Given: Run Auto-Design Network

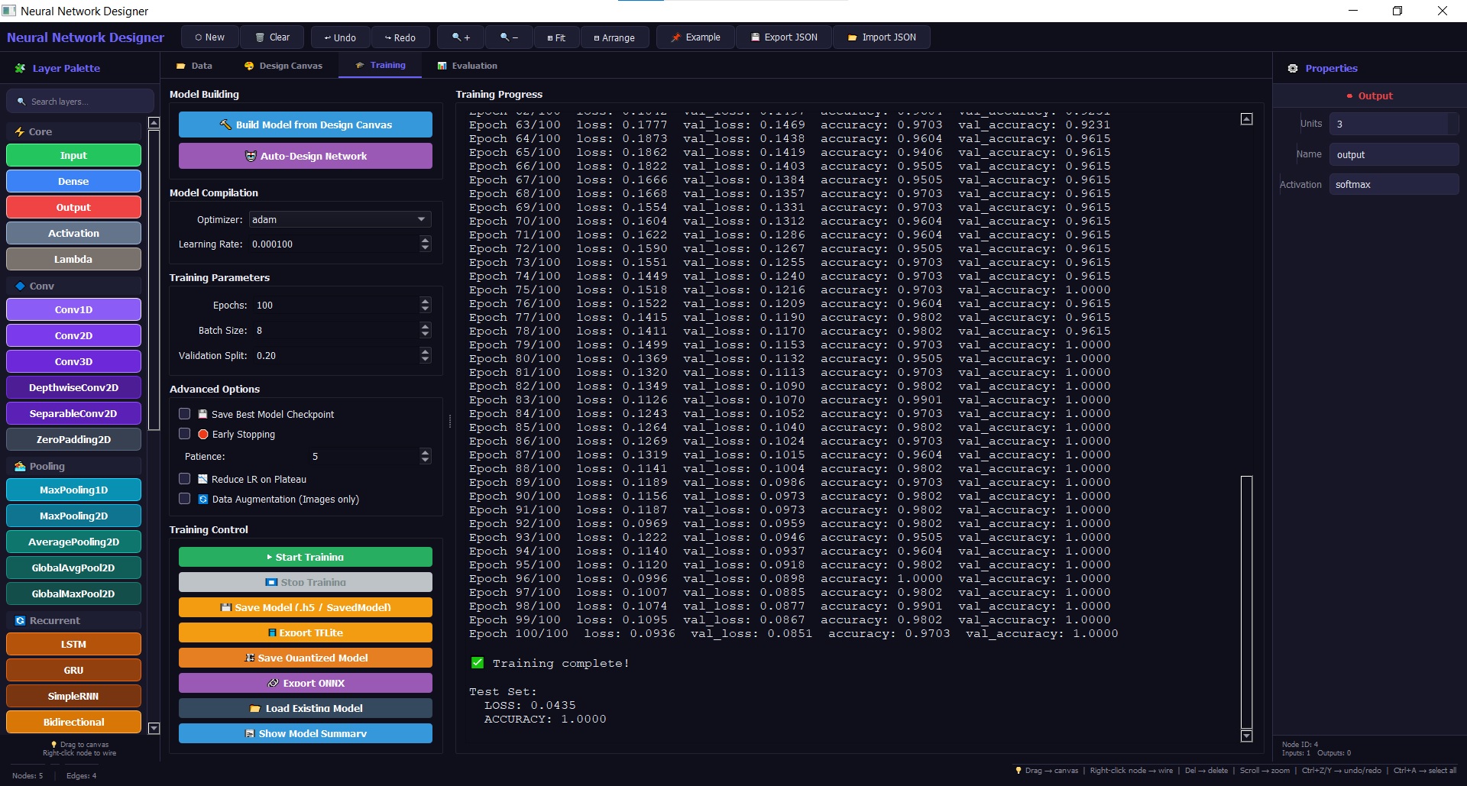Looking at the screenshot, I should click(x=306, y=156).
